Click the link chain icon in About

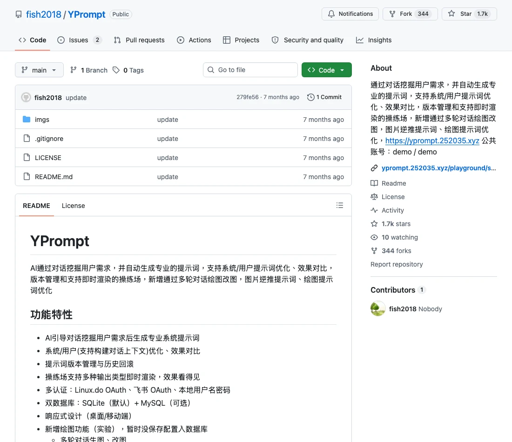374,168
